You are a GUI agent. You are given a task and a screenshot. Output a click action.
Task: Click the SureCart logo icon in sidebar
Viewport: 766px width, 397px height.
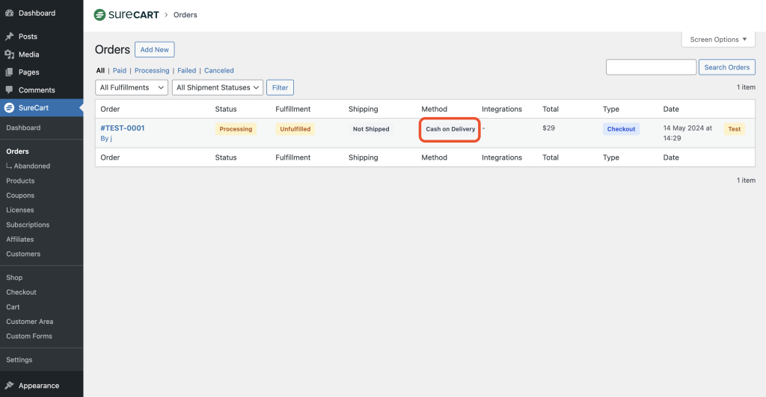coord(9,108)
